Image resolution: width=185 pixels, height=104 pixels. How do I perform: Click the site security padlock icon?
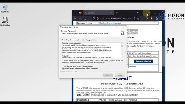coord(97,18)
